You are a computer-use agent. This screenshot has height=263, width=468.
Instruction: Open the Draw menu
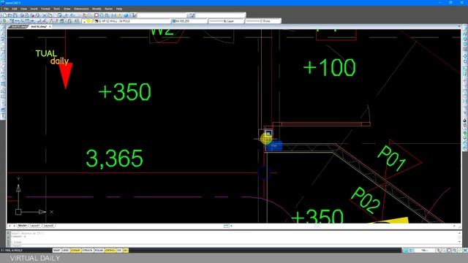pos(67,9)
